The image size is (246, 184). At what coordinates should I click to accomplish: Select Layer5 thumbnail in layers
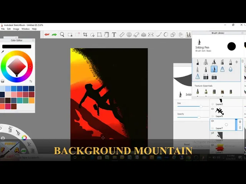coord(219,111)
